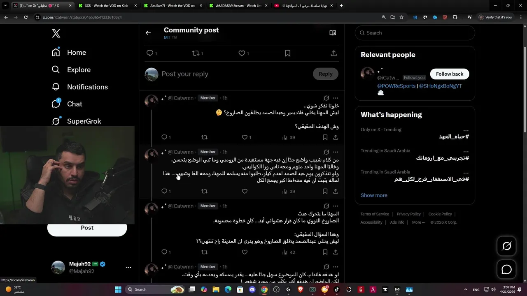This screenshot has height=296, width=527.
Task: Reload the page in the browser
Action: pos(26,17)
